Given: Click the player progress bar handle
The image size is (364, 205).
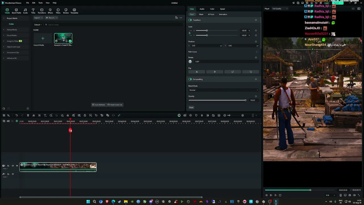Looking at the screenshot, I should pyautogui.click(x=310, y=190).
